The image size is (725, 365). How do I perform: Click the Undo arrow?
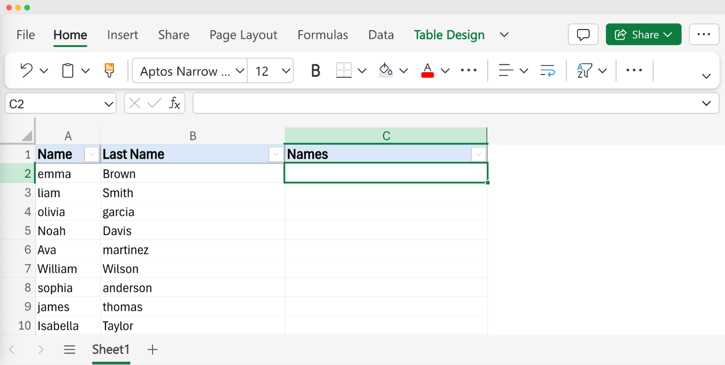click(26, 70)
